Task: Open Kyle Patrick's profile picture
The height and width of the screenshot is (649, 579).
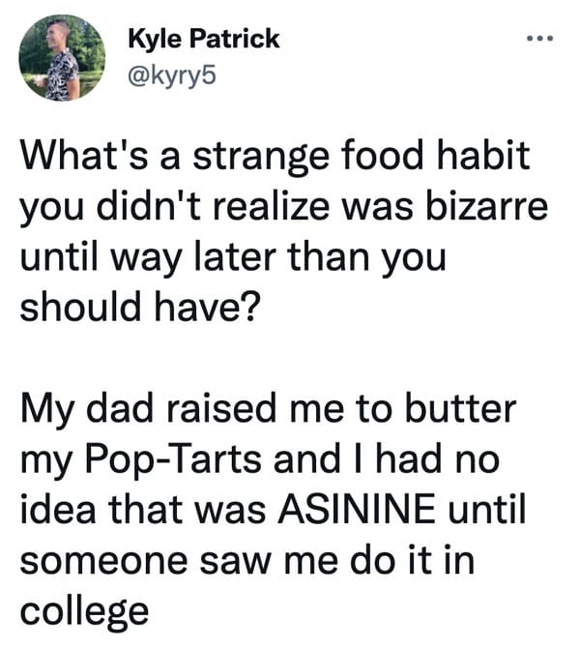Action: pyautogui.click(x=62, y=58)
